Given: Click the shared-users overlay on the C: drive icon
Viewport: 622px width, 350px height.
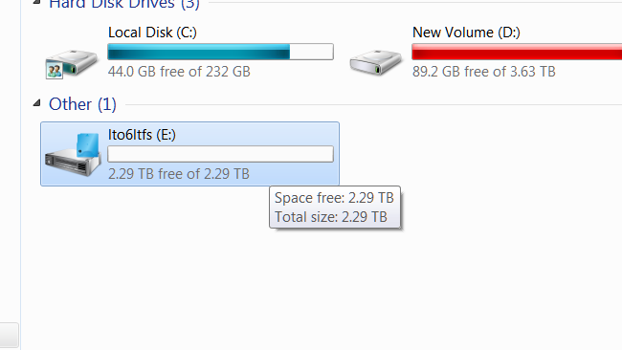Looking at the screenshot, I should 55,71.
